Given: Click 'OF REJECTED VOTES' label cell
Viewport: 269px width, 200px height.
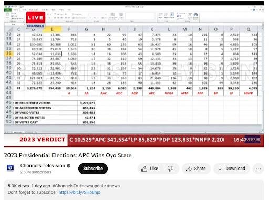Looking at the screenshot, I should (45, 118).
